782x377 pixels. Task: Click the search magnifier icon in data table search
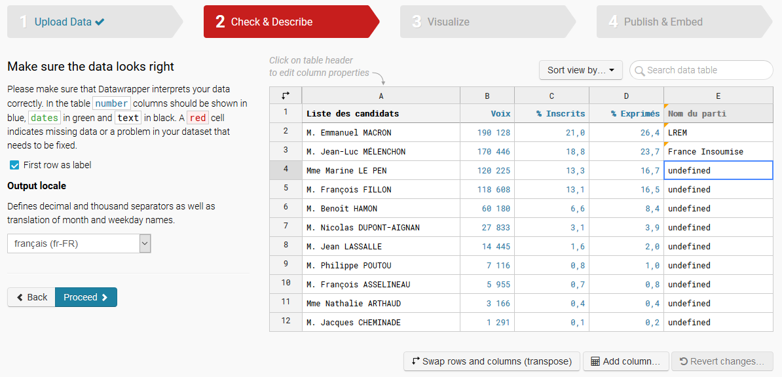639,70
